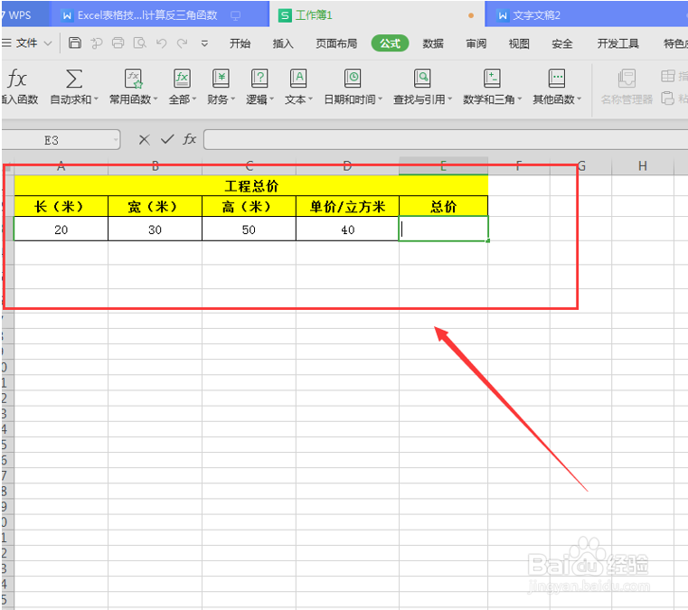Cancel formula entry with X icon
688x610 pixels.
click(144, 140)
